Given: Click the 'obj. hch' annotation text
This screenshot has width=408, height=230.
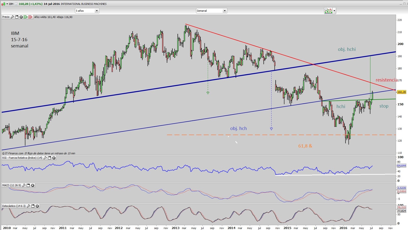Looking at the screenshot, I should [x=238, y=128].
